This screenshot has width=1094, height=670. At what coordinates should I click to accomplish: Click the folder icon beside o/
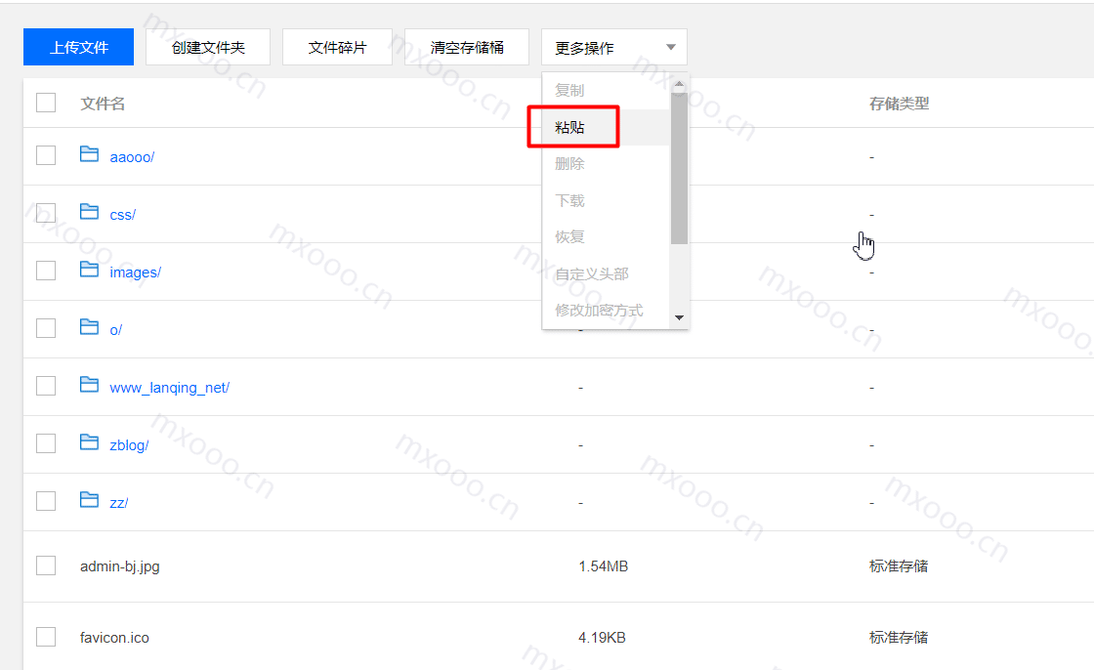[90, 327]
